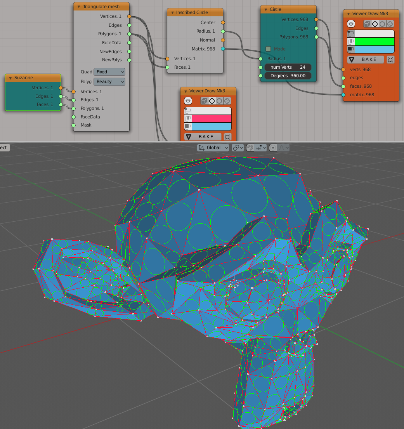The height and width of the screenshot is (429, 404).
Task: Toggle vertex display icon beside green-edged viewer's white swatch
Action: click(351, 34)
